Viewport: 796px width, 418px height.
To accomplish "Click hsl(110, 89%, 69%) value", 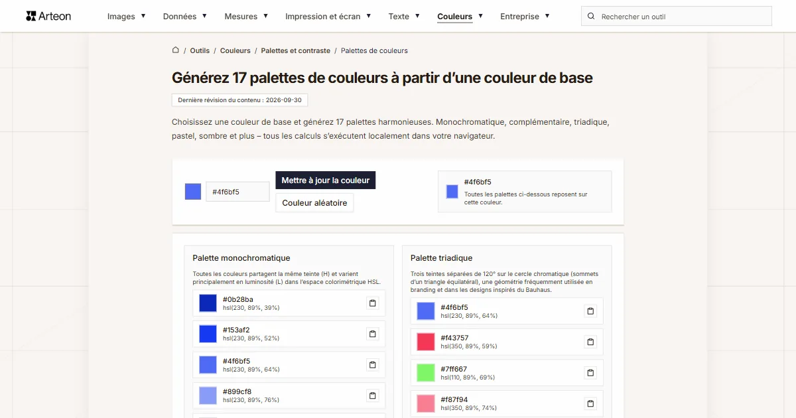I will [468, 378].
